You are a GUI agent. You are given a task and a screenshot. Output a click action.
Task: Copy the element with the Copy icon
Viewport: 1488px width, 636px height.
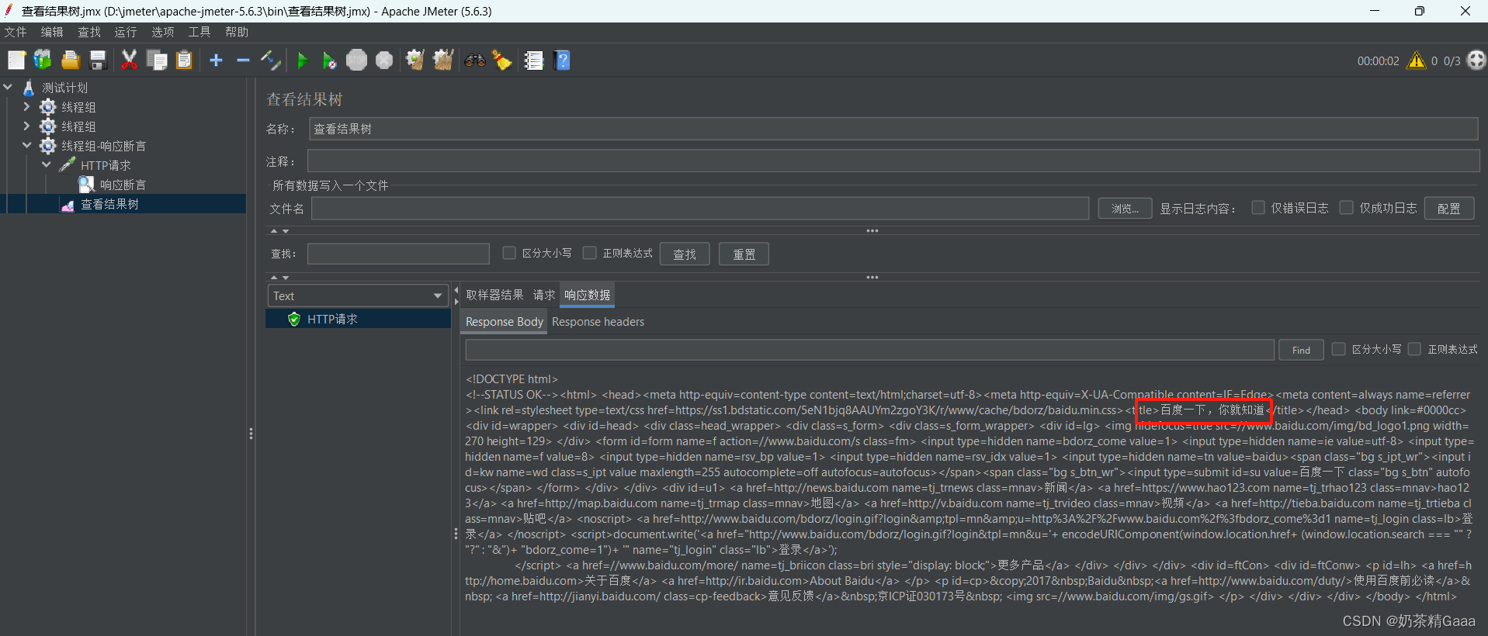157,60
